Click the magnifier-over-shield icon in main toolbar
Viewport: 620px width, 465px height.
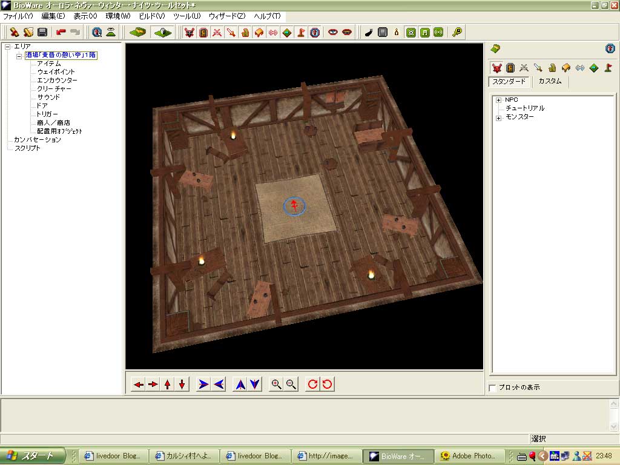pos(96,32)
